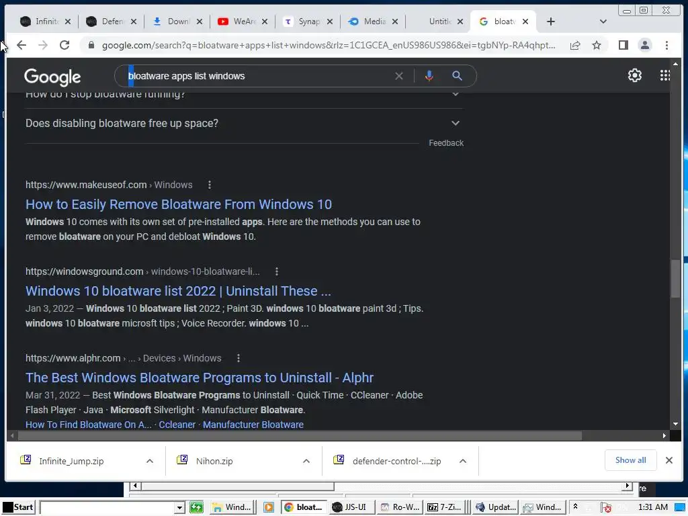Close the downloads bar
This screenshot has height=516, width=688.
(669, 460)
